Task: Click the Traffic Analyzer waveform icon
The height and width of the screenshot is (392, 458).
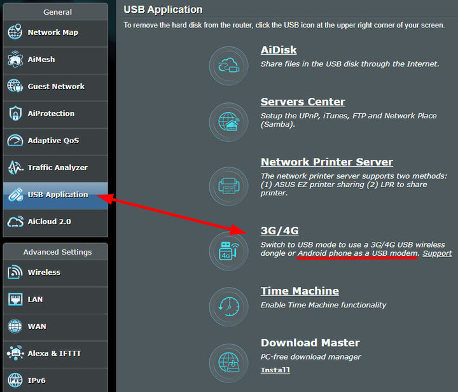Action: pos(15,167)
